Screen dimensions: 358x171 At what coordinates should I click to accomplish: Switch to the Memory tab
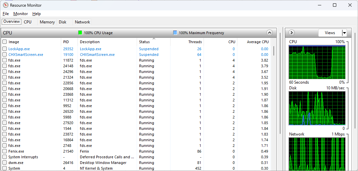click(47, 22)
